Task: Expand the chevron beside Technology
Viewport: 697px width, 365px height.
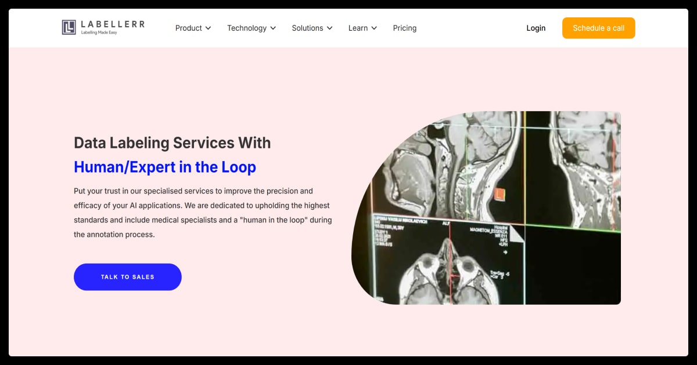Action: pyautogui.click(x=273, y=28)
